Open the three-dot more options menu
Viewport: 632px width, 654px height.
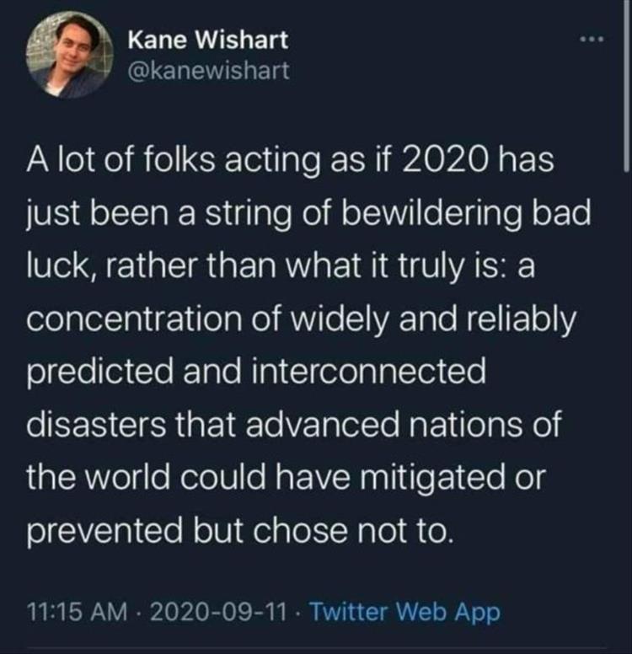pos(592,40)
